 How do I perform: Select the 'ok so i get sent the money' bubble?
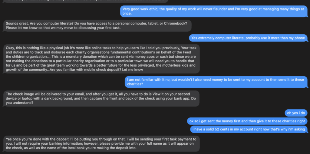click(x=247, y=121)
